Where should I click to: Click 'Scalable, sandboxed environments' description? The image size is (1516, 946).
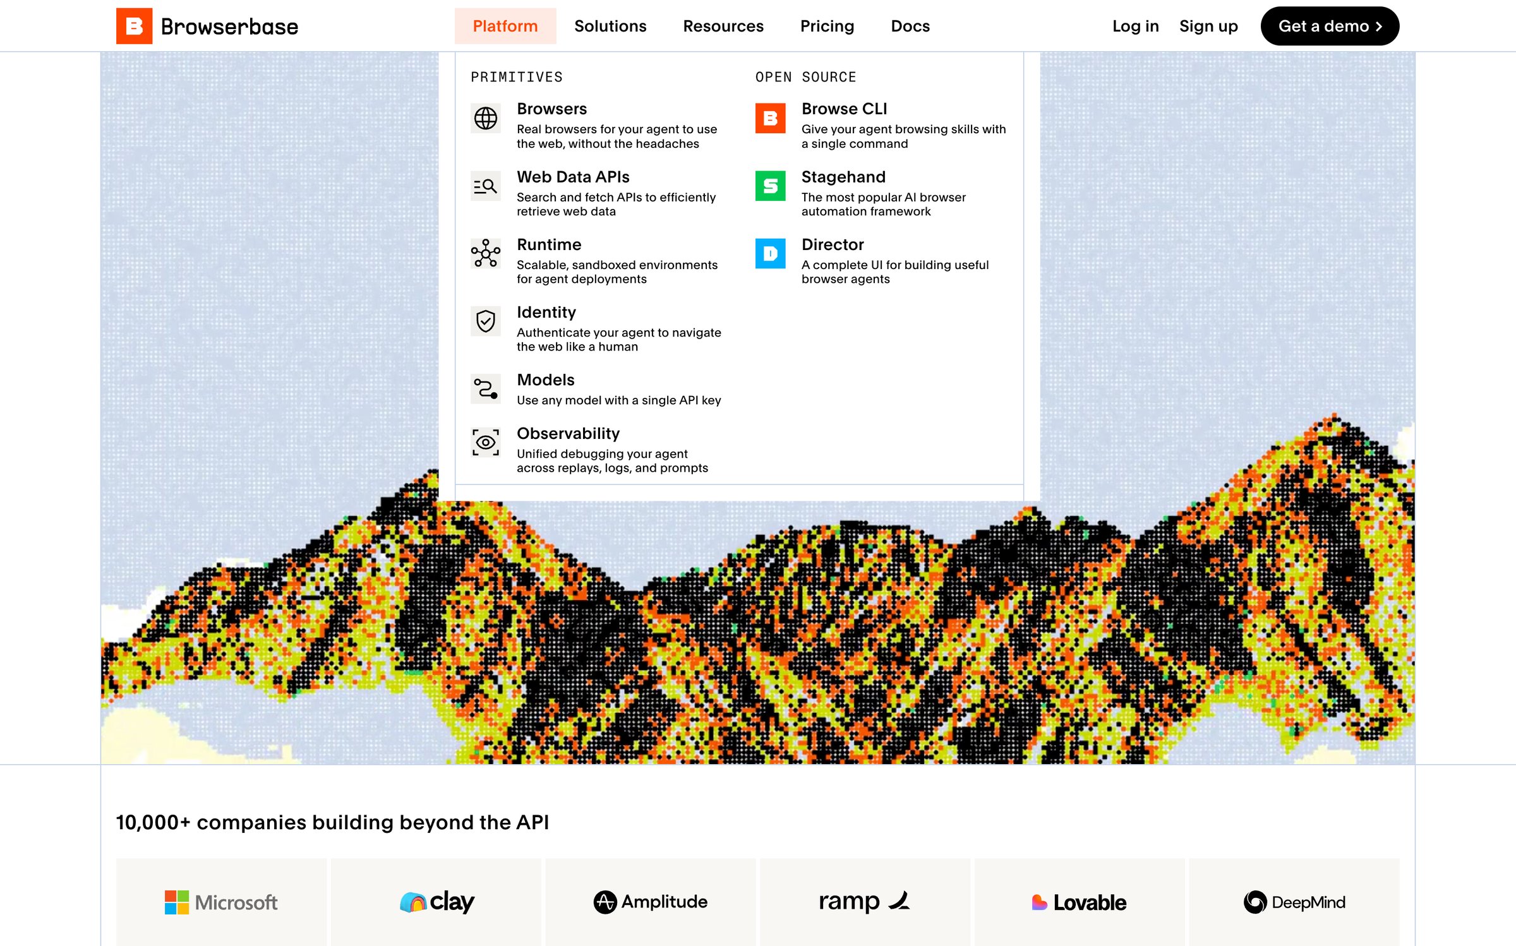[617, 272]
